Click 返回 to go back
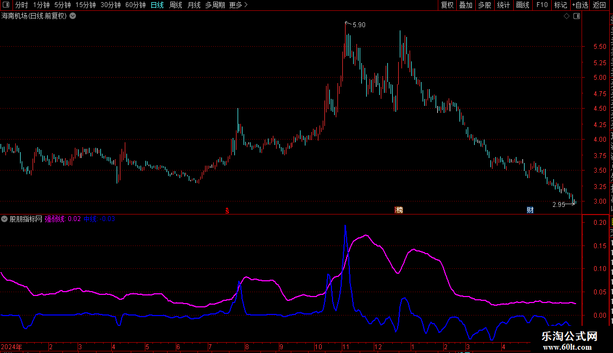The height and width of the screenshot is (353, 613). [x=599, y=5]
